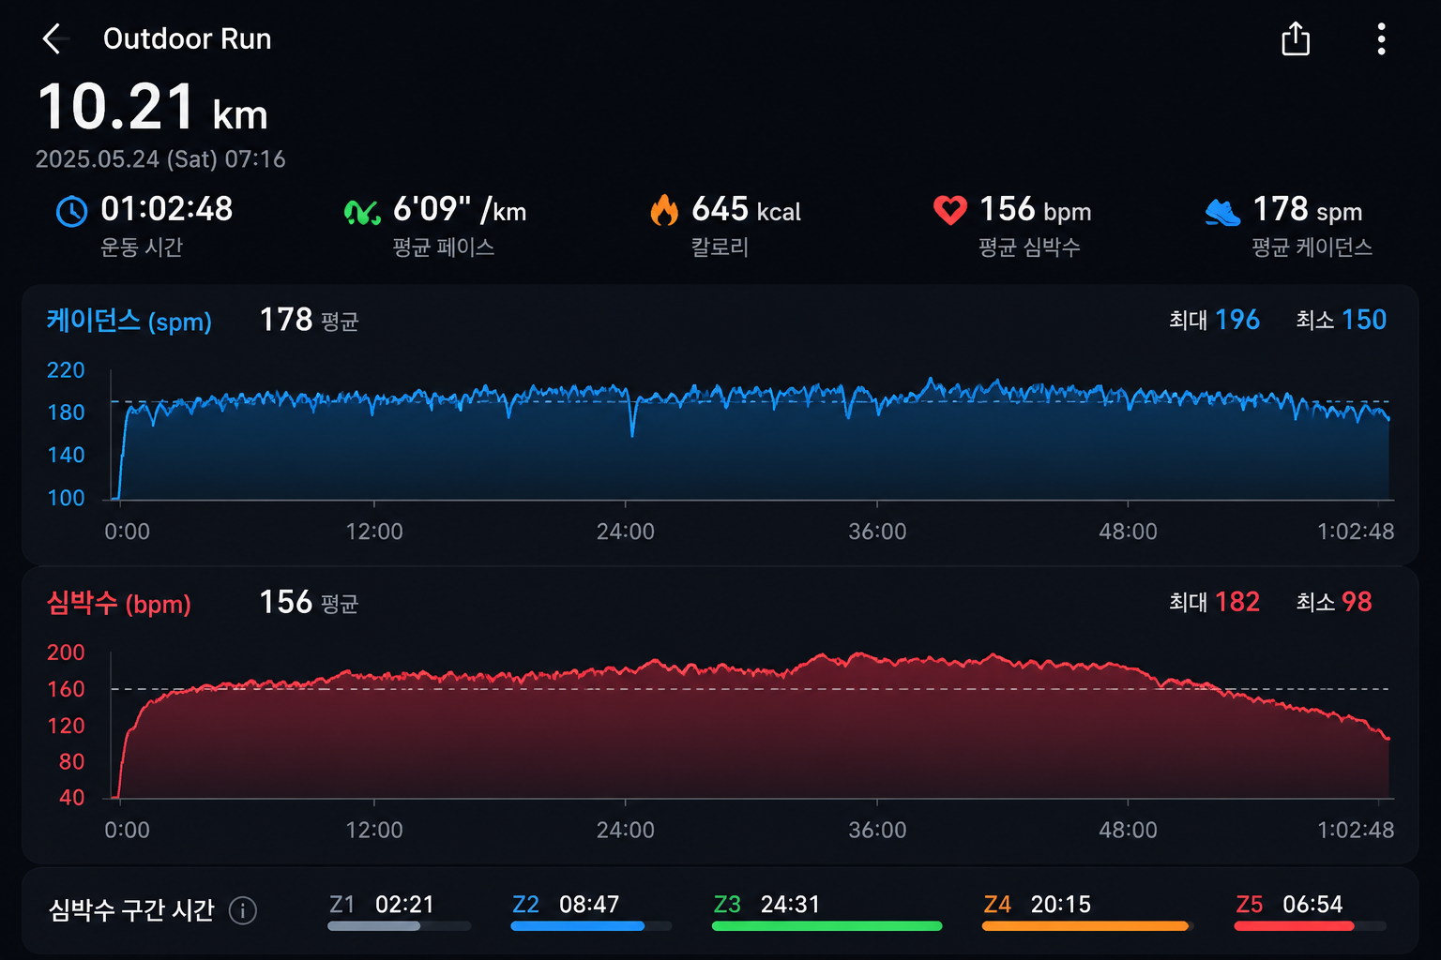Screen dimensions: 1441x960
Task: Tap the date 2025.05.24 (Sat) 07:16
Action: (160, 159)
